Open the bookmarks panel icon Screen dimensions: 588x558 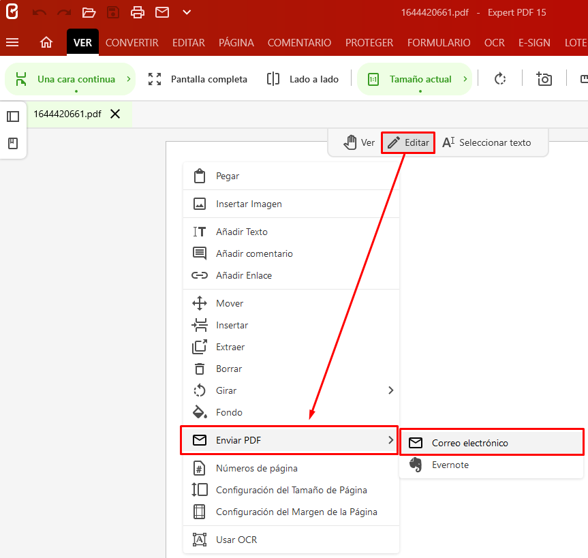coord(13,143)
